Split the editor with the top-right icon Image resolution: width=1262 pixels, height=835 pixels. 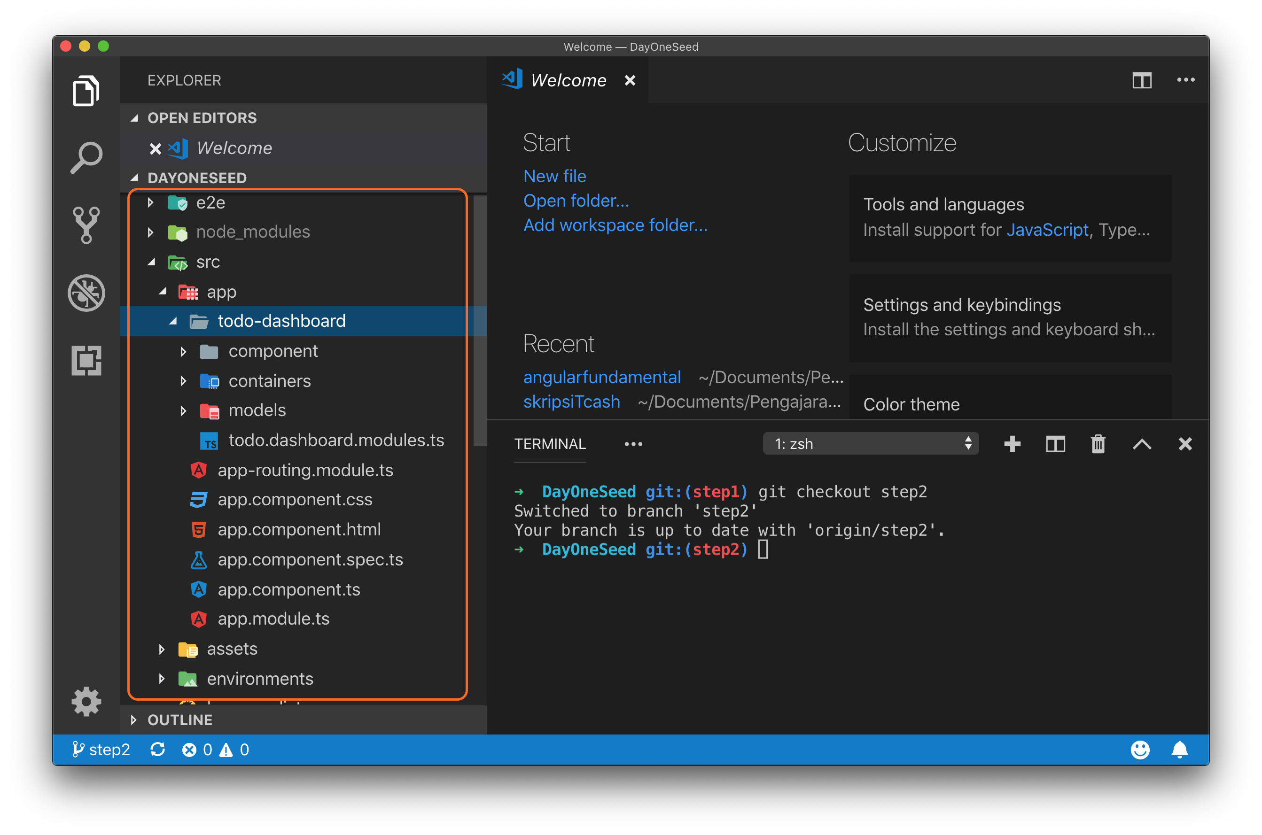click(x=1142, y=80)
